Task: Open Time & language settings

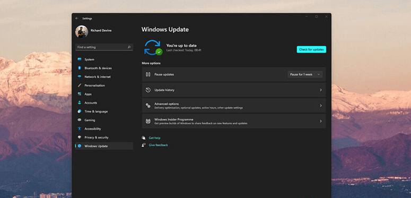Action: tap(104, 111)
